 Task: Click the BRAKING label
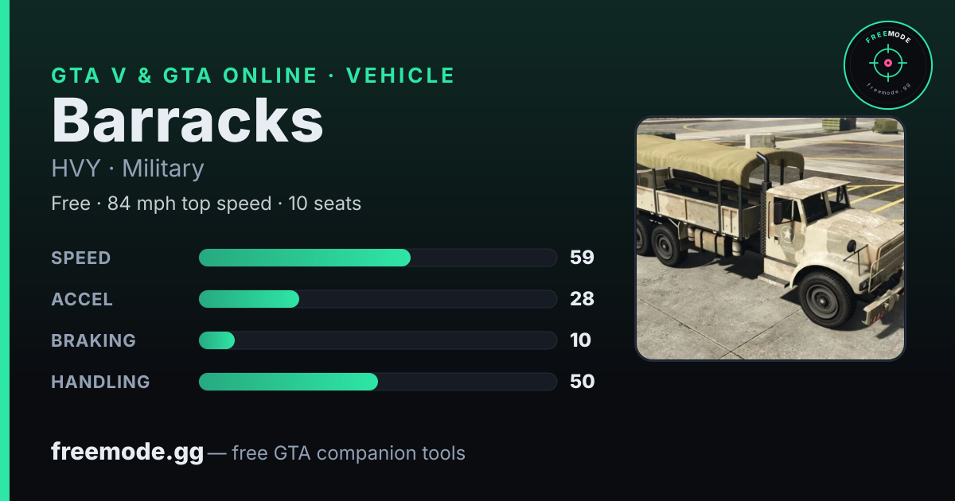93,340
